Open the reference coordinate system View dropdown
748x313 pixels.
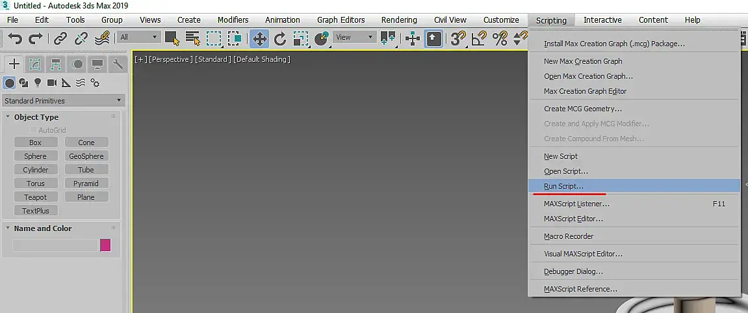tap(354, 37)
